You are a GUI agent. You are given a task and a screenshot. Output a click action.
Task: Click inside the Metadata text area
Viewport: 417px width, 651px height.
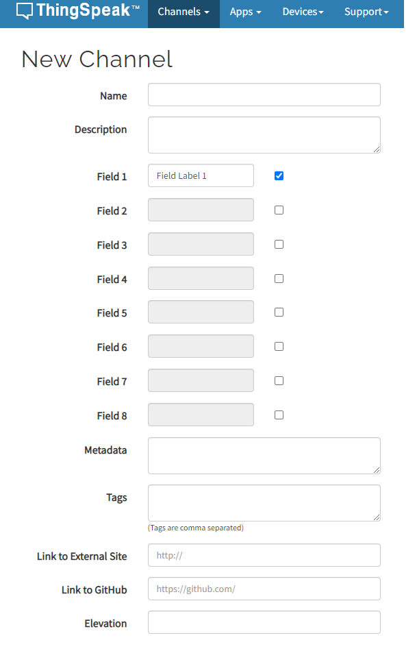coord(264,456)
